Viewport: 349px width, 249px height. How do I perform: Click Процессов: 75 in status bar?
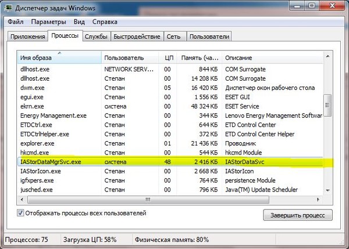click(x=27, y=240)
